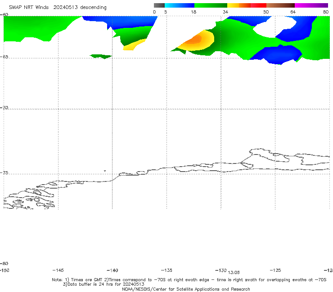Image resolution: width=333 pixels, height=292 pixels.
Task: Click the '-75' latitude label
Action: [x=4, y=173]
